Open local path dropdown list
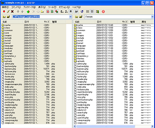 [71, 17]
